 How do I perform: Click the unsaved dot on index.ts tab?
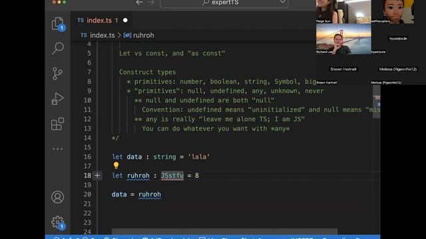click(x=125, y=21)
